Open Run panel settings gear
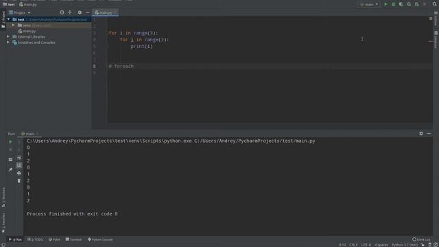The height and width of the screenshot is (247, 439). pos(421,134)
